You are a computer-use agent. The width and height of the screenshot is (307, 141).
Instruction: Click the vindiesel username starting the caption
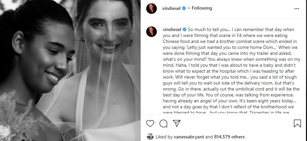[172, 29]
